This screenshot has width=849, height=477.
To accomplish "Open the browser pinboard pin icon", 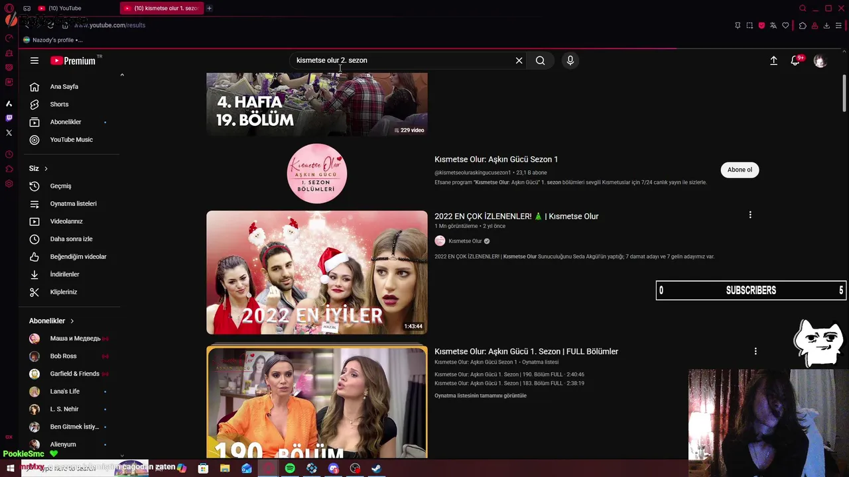I will coord(738,25).
